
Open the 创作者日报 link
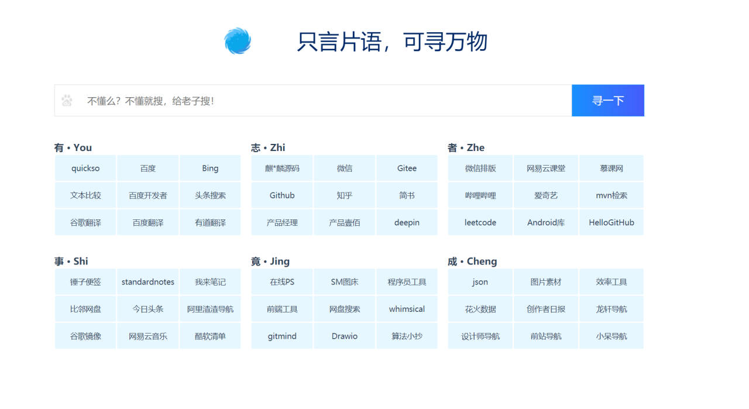[x=546, y=309]
